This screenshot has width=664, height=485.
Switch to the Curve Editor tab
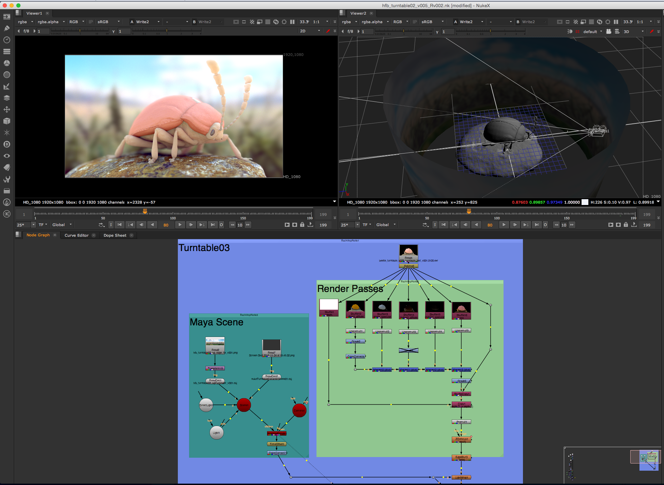tap(77, 235)
